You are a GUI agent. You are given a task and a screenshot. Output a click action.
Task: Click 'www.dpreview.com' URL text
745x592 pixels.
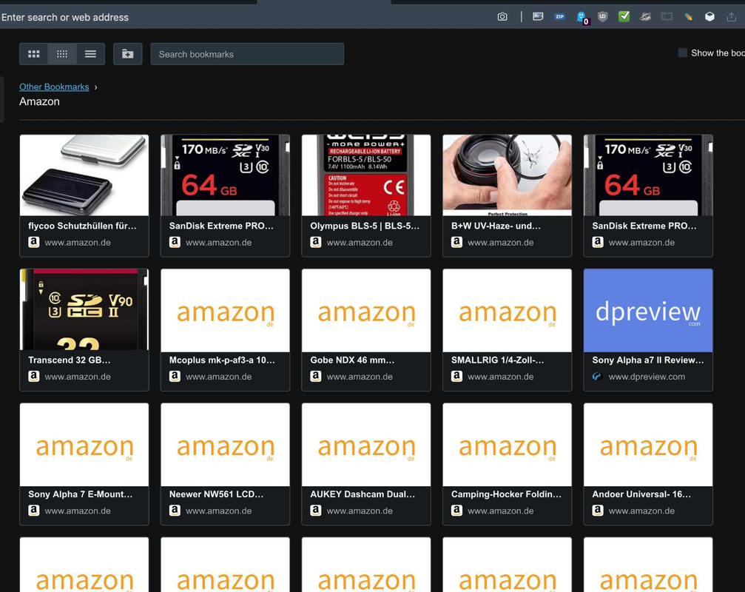point(647,377)
